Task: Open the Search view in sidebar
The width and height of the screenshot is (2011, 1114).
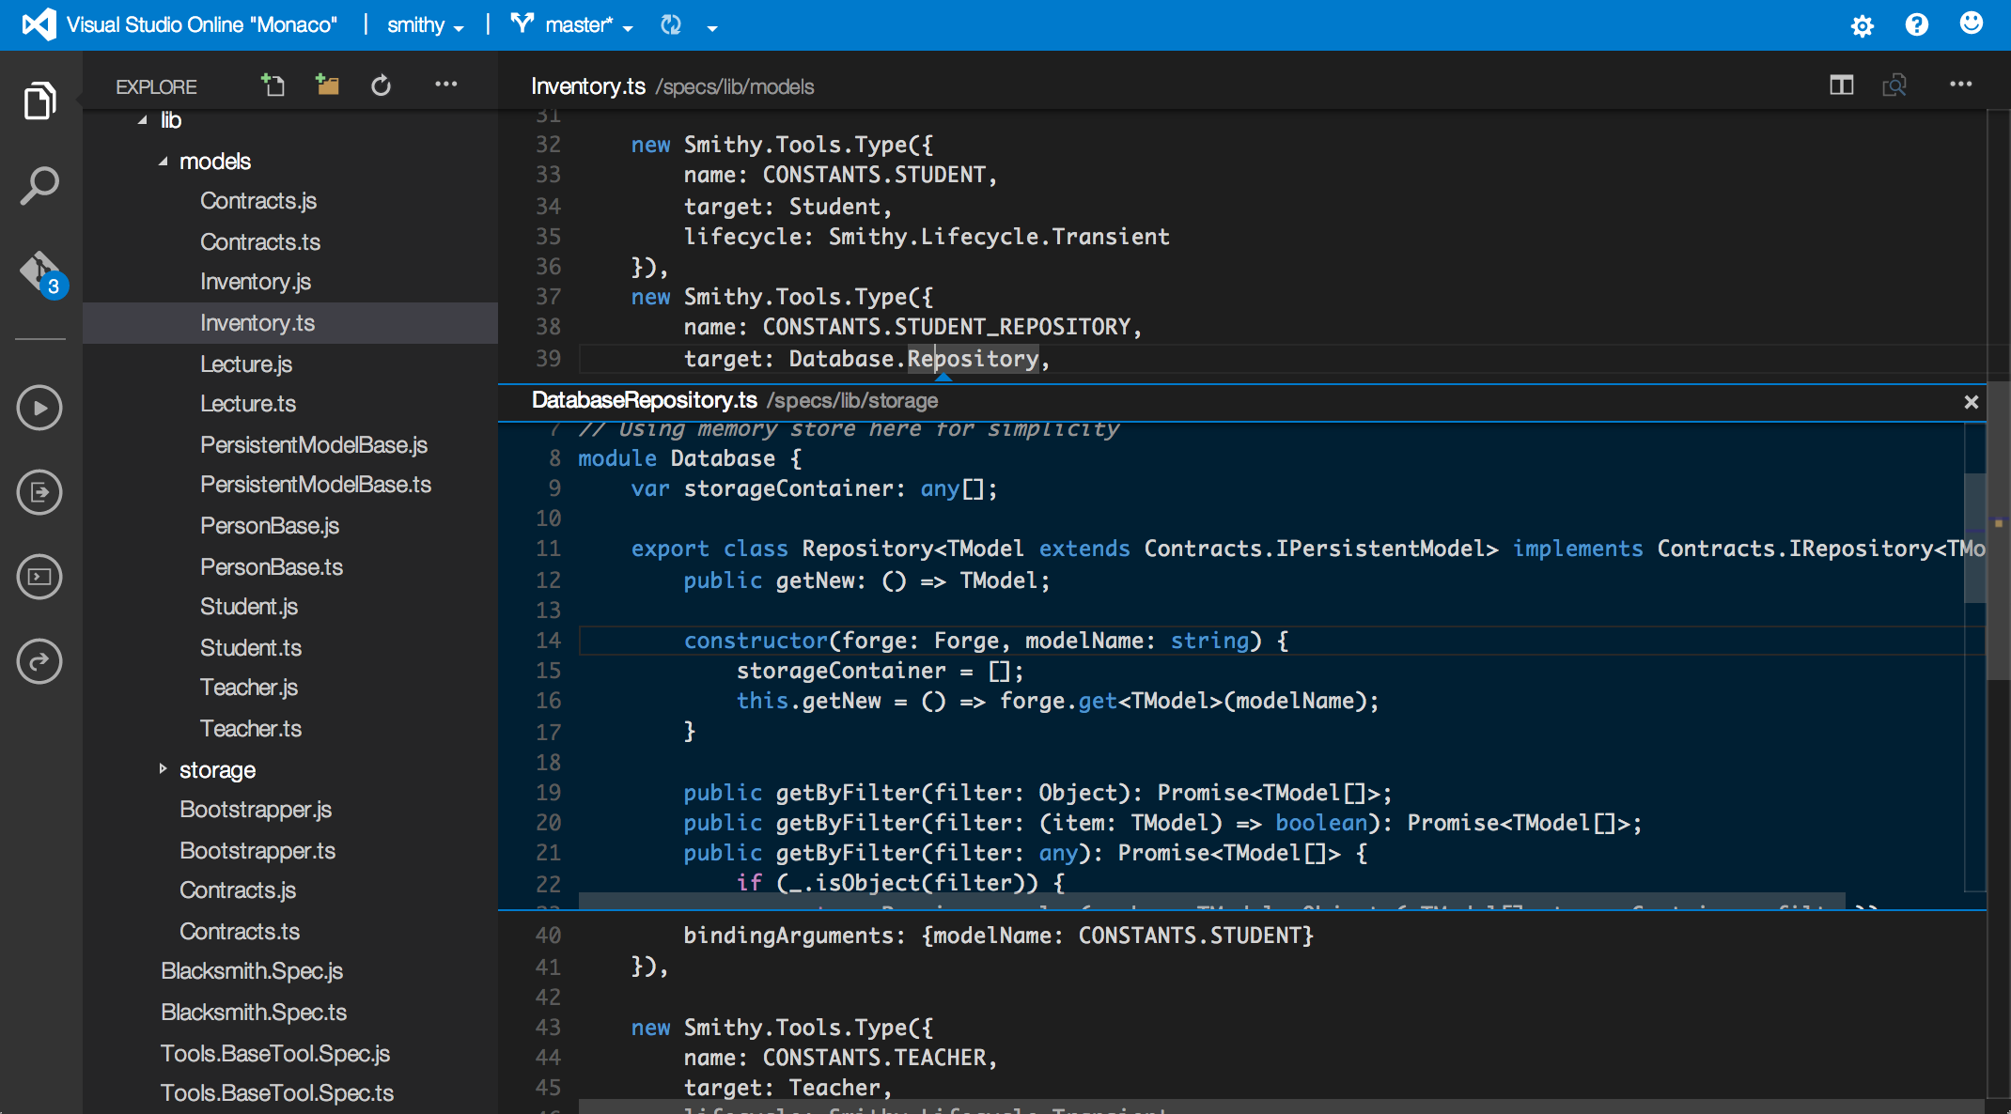Action: 39,186
